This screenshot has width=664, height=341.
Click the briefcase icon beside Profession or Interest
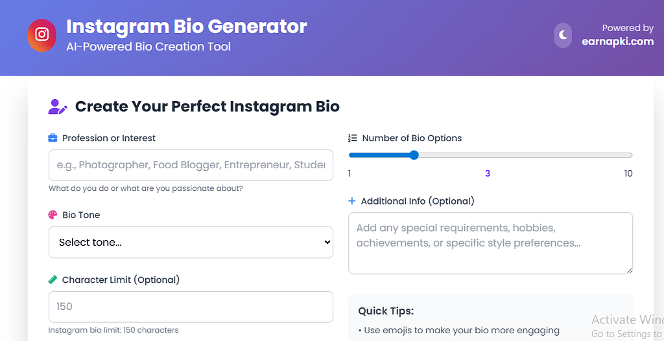pos(53,138)
